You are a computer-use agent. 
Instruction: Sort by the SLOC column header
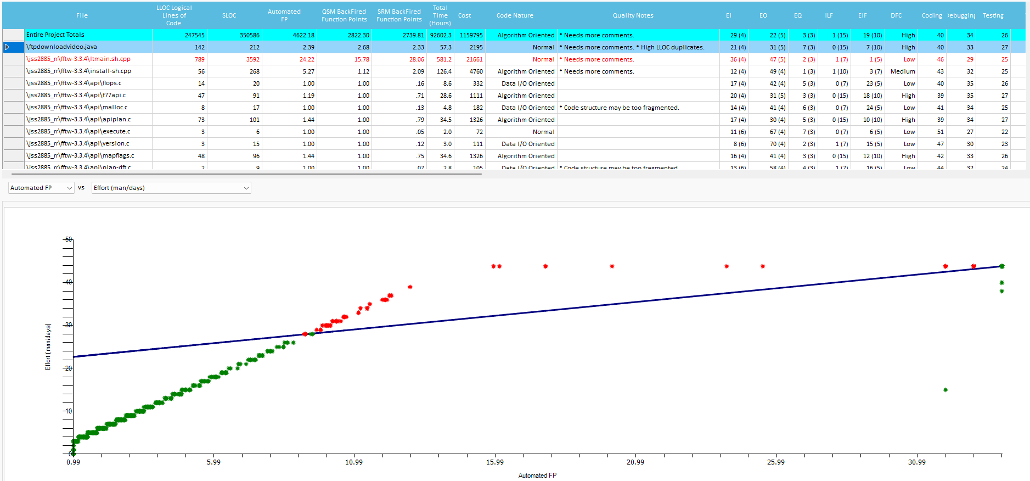pos(229,15)
